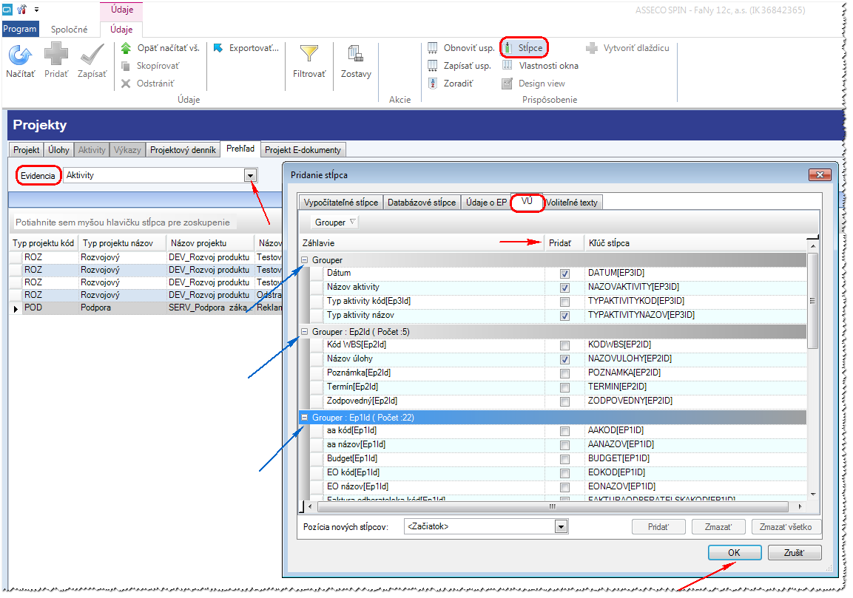853x598 pixels.
Task: Open Grouper column filter arrow
Action: [352, 222]
